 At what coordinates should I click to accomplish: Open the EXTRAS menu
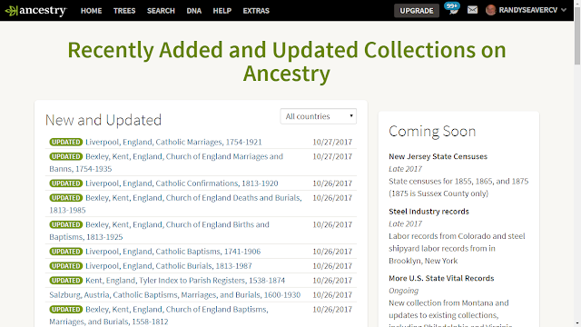tap(256, 11)
